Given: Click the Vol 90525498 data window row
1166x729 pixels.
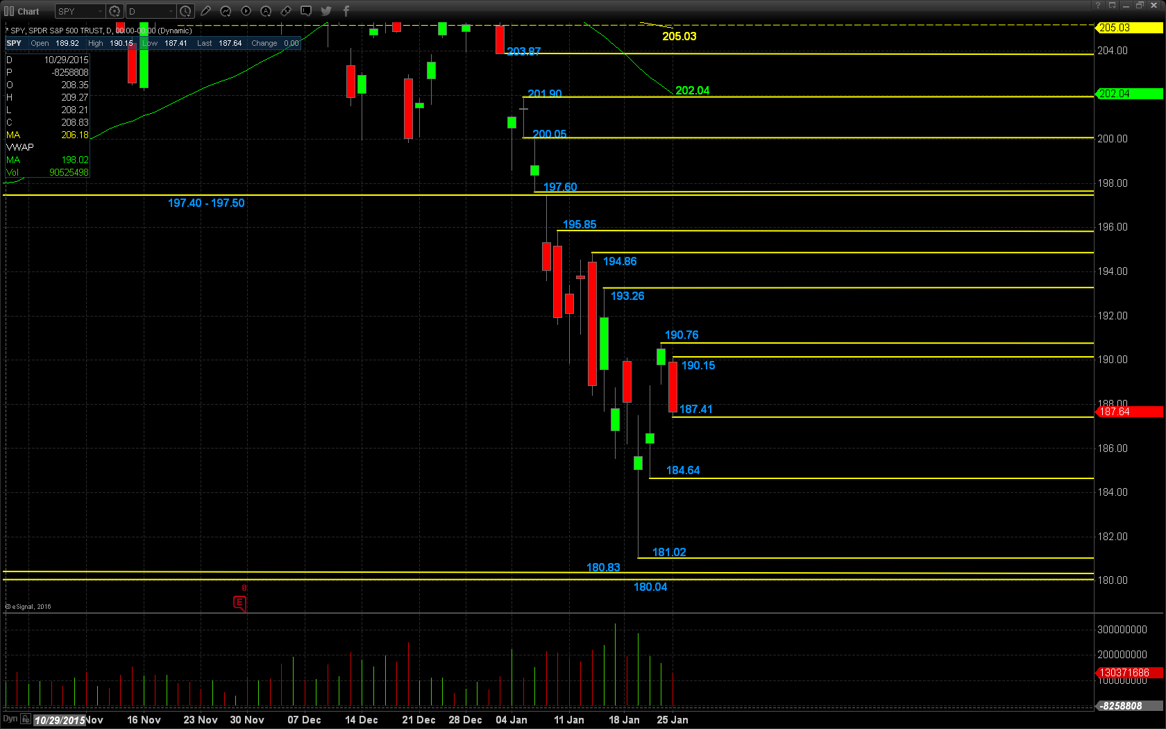Looking at the screenshot, I should tap(47, 172).
